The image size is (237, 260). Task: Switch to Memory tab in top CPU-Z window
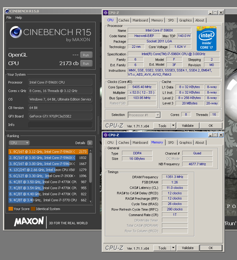click(x=157, y=20)
